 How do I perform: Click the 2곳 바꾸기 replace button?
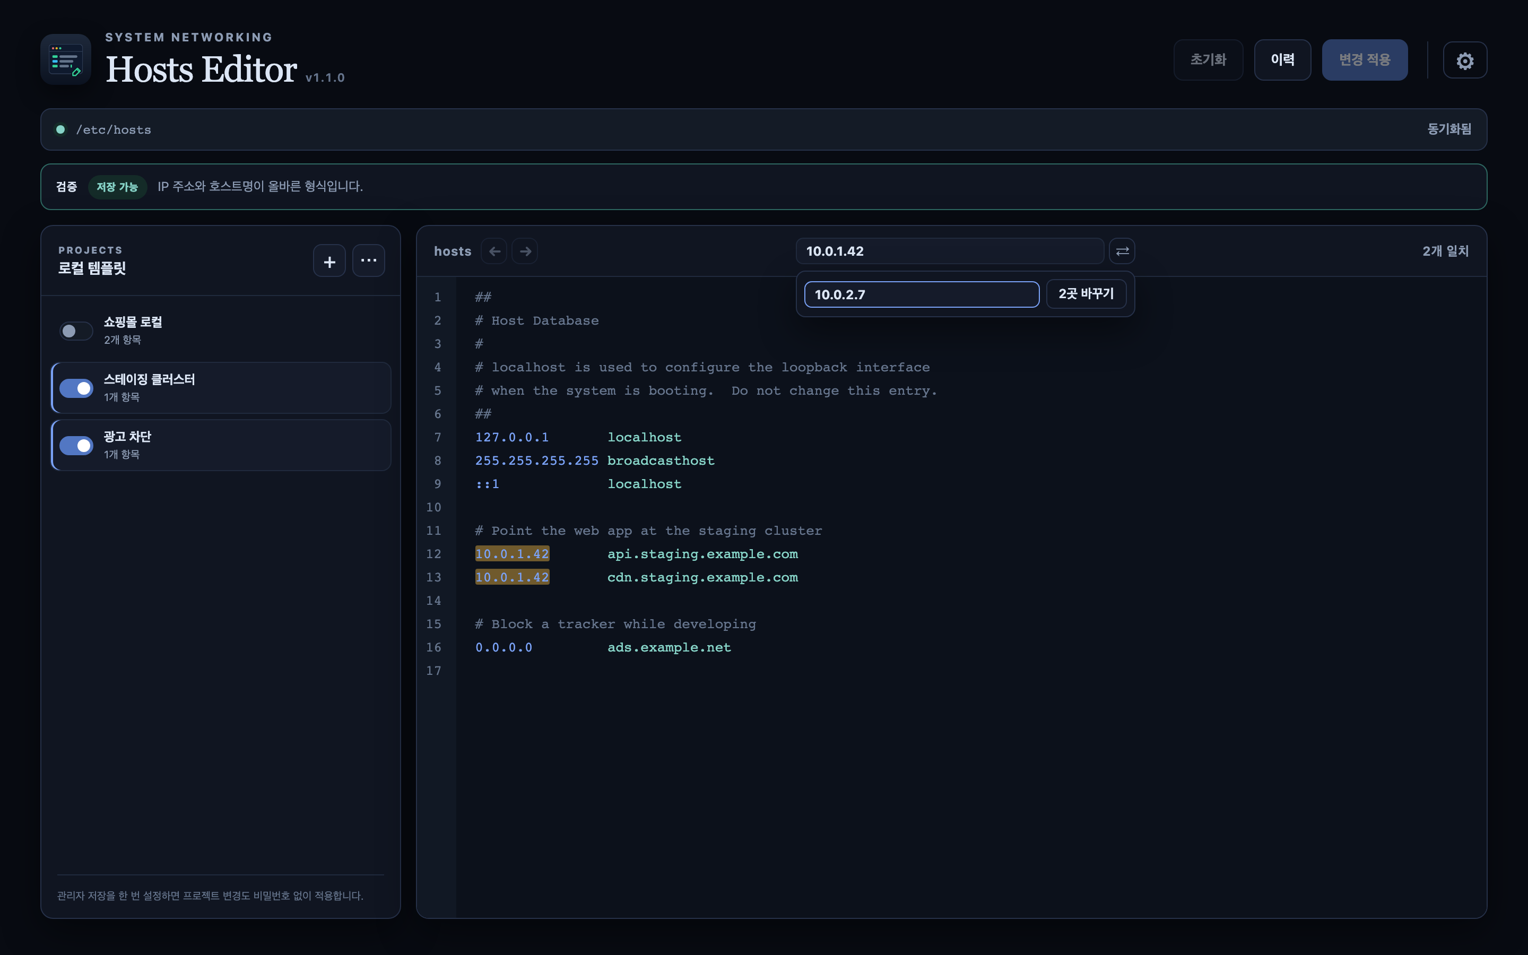1086,294
